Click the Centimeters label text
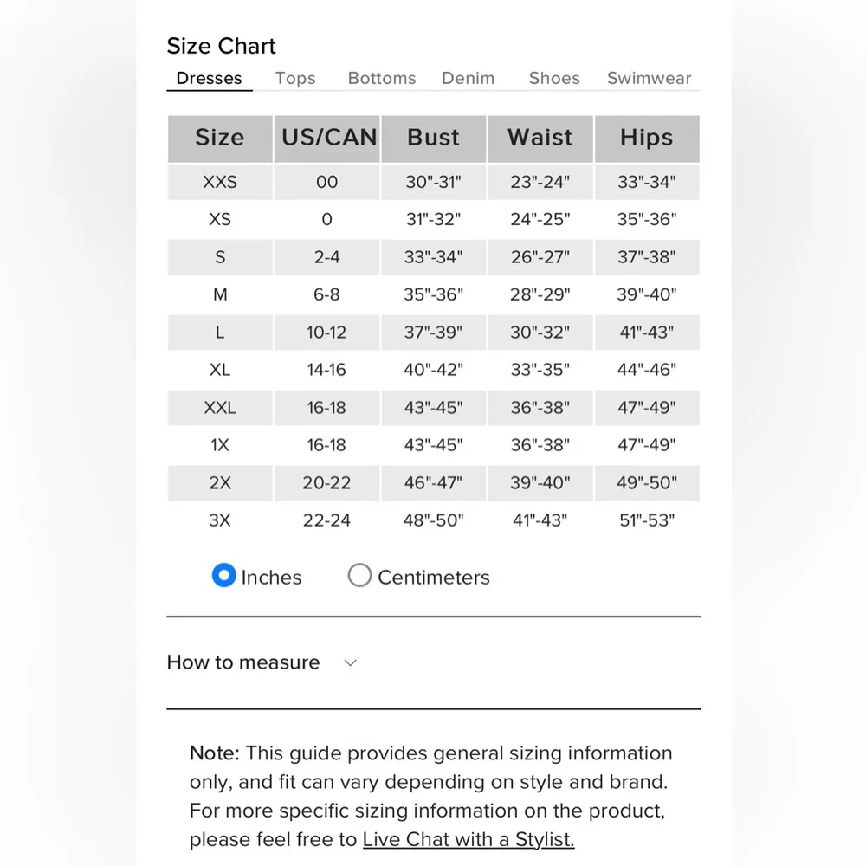The image size is (866, 866). [x=433, y=578]
